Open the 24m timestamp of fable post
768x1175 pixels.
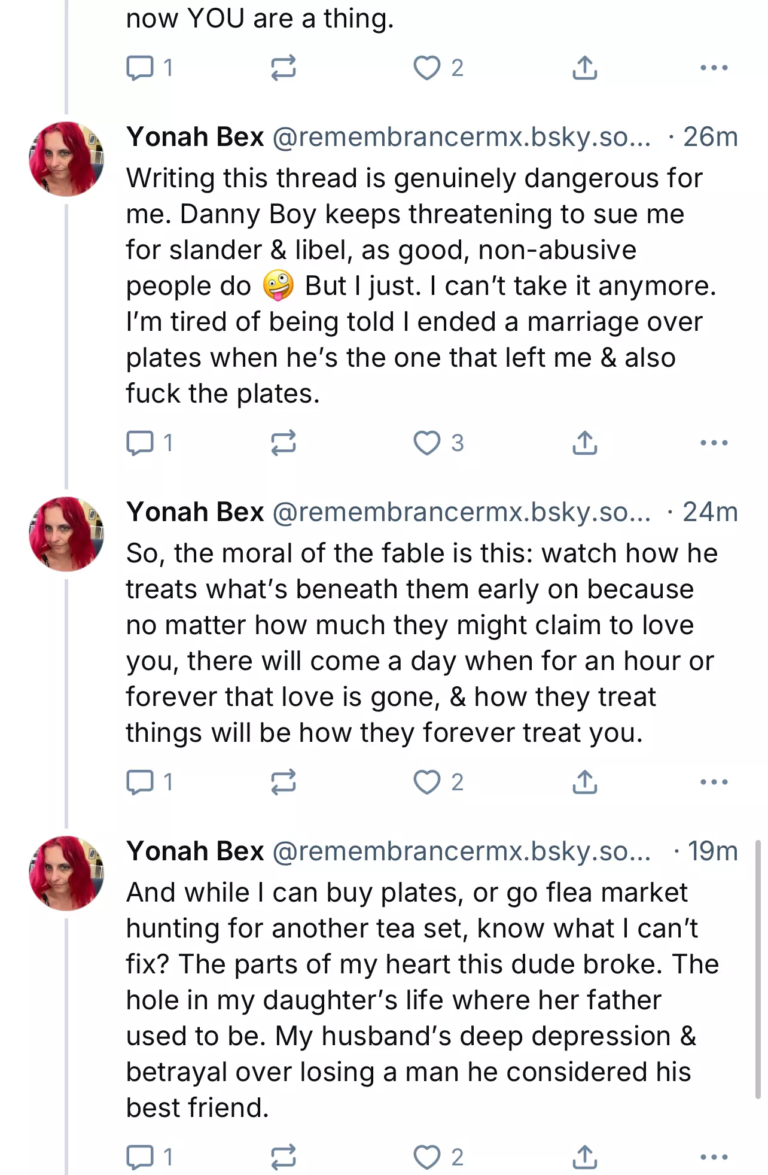tap(710, 512)
